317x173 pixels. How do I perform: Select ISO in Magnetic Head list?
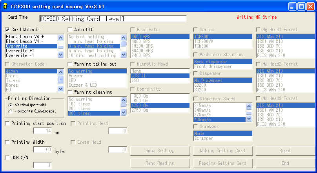(160, 80)
